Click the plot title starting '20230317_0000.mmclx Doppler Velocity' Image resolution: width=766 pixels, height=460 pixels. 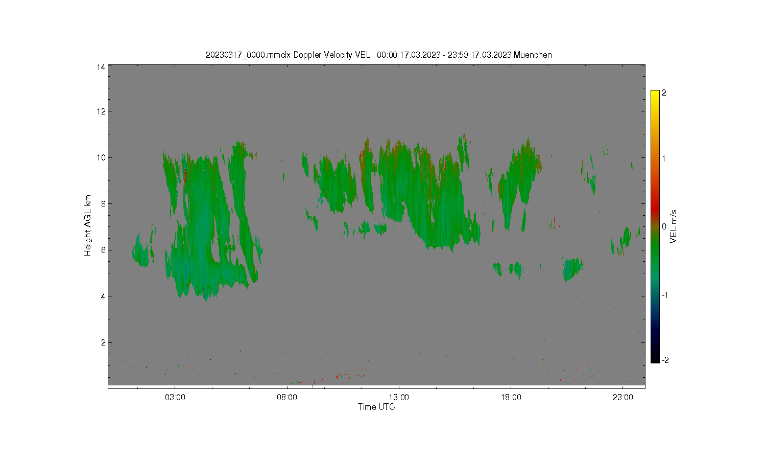click(378, 55)
